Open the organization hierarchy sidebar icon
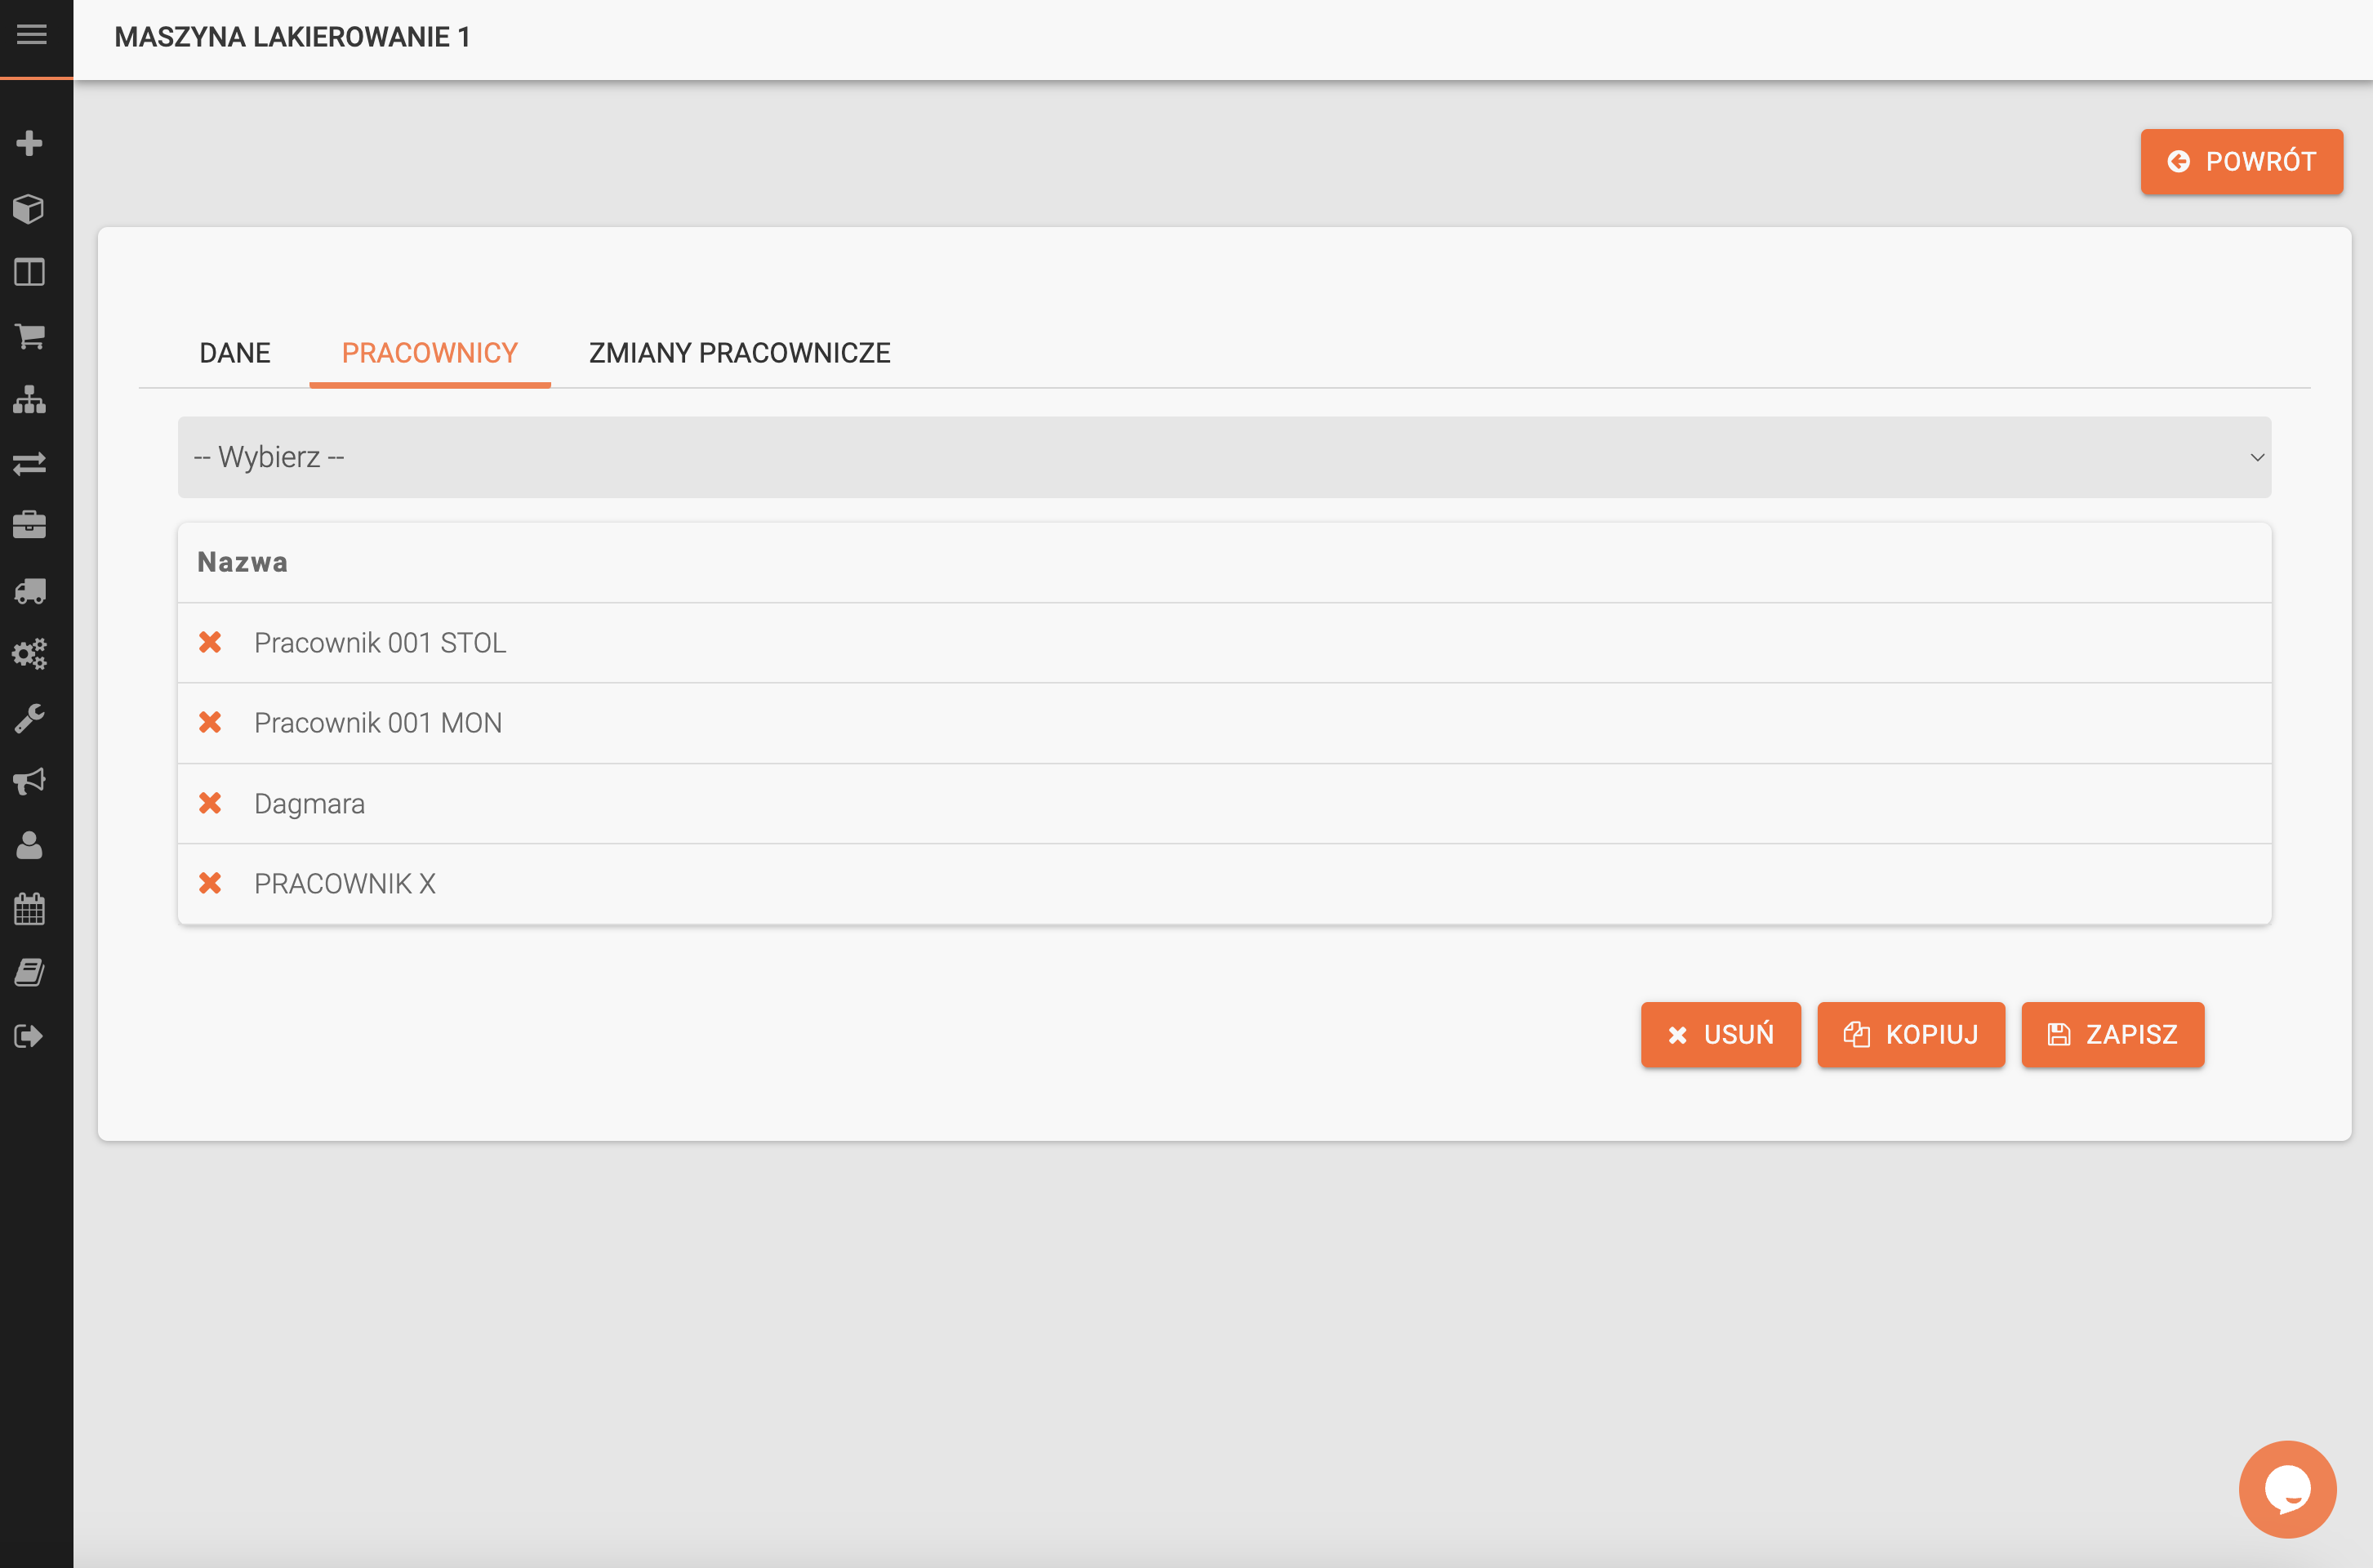The width and height of the screenshot is (2373, 1568). 30,400
